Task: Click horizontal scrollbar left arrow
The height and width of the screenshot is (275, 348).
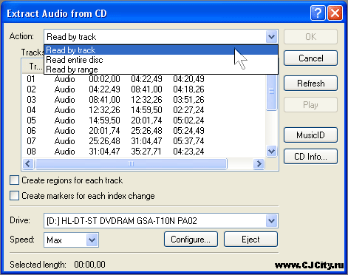Action: pyautogui.click(x=28, y=163)
